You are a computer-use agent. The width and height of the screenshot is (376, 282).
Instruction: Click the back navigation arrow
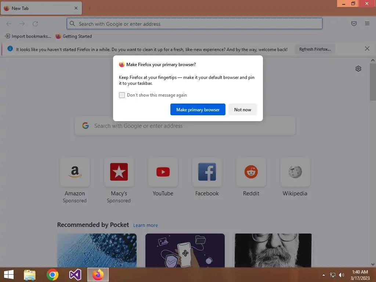[x=9, y=24]
